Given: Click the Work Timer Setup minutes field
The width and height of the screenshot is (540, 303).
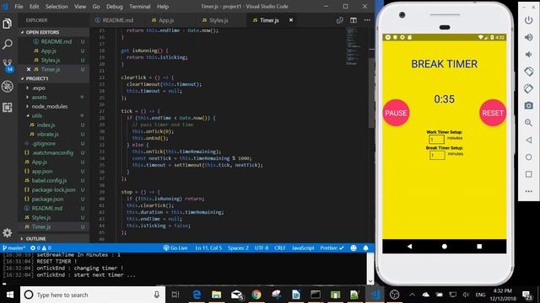Looking at the screenshot, I should (x=436, y=139).
